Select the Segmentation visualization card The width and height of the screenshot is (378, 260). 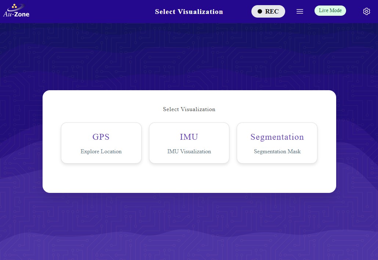coord(277,143)
